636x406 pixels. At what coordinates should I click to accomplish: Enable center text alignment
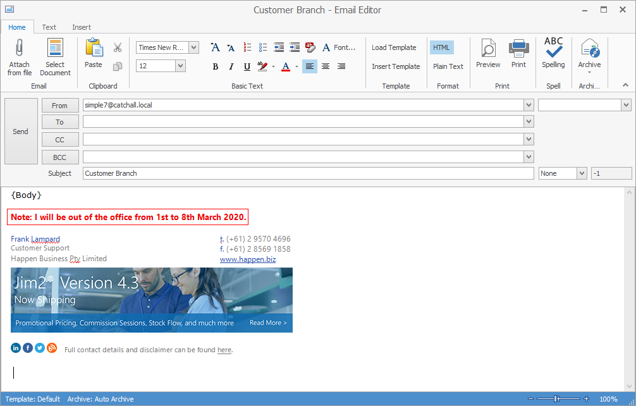[x=325, y=66]
